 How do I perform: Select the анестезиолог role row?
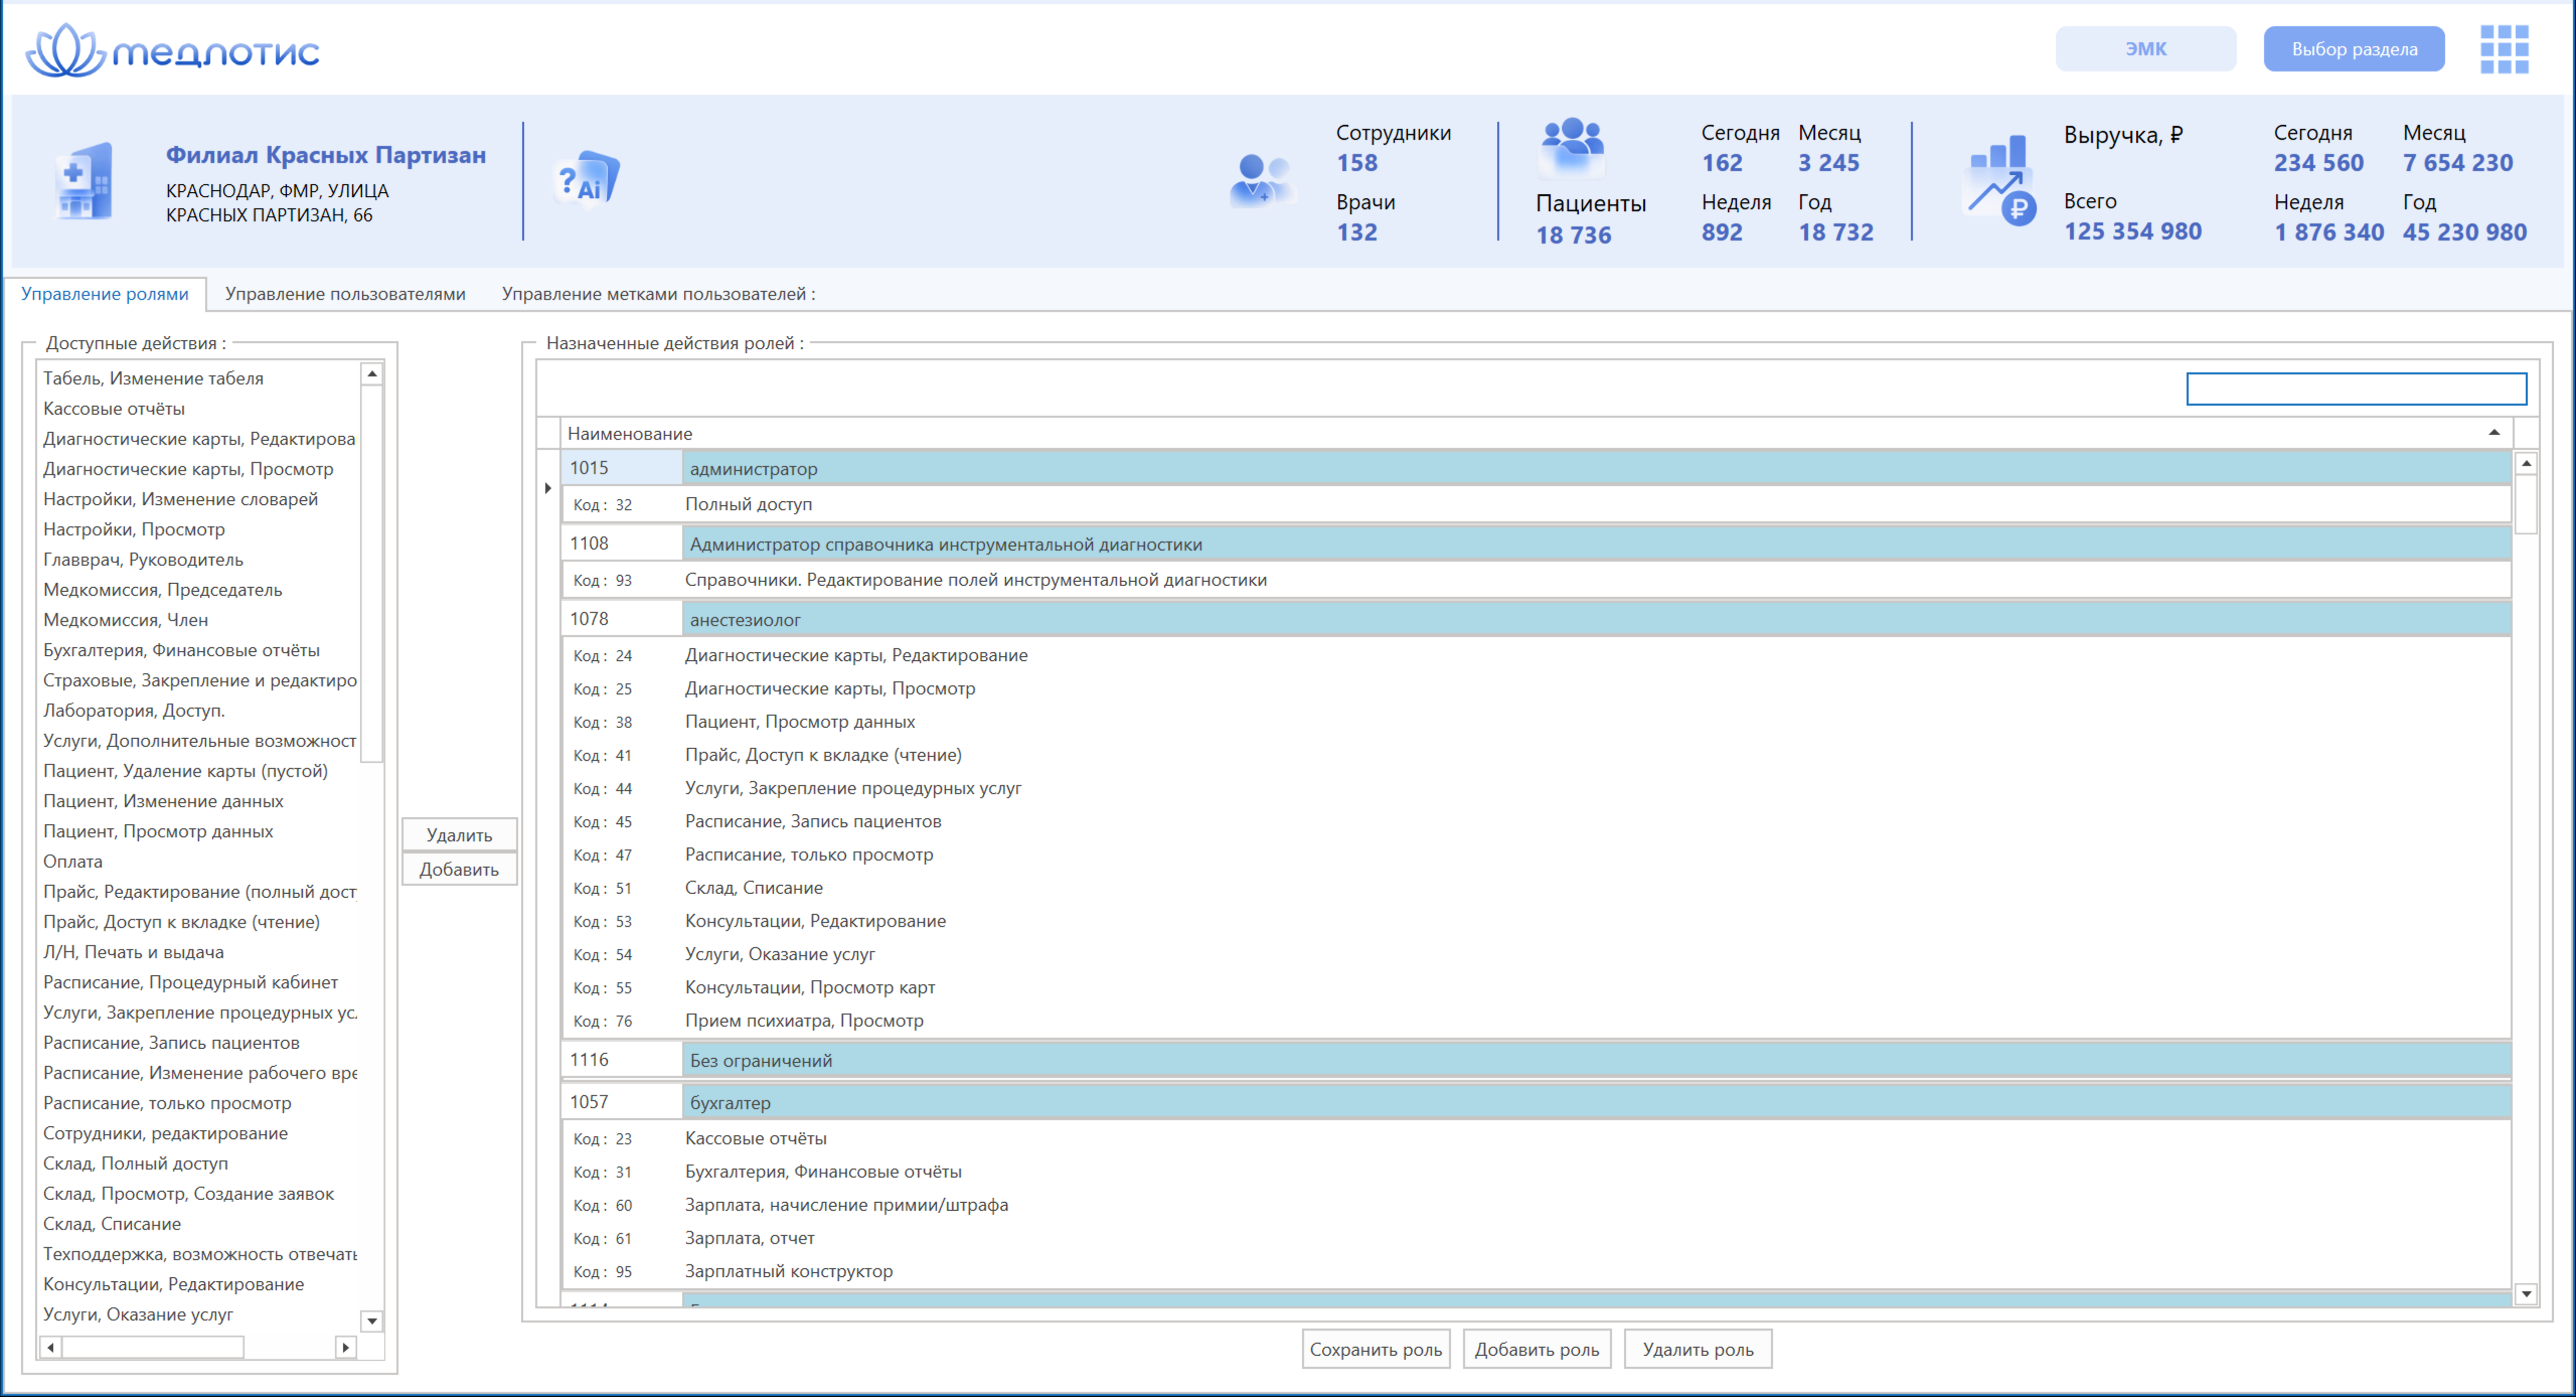pyautogui.click(x=1536, y=619)
